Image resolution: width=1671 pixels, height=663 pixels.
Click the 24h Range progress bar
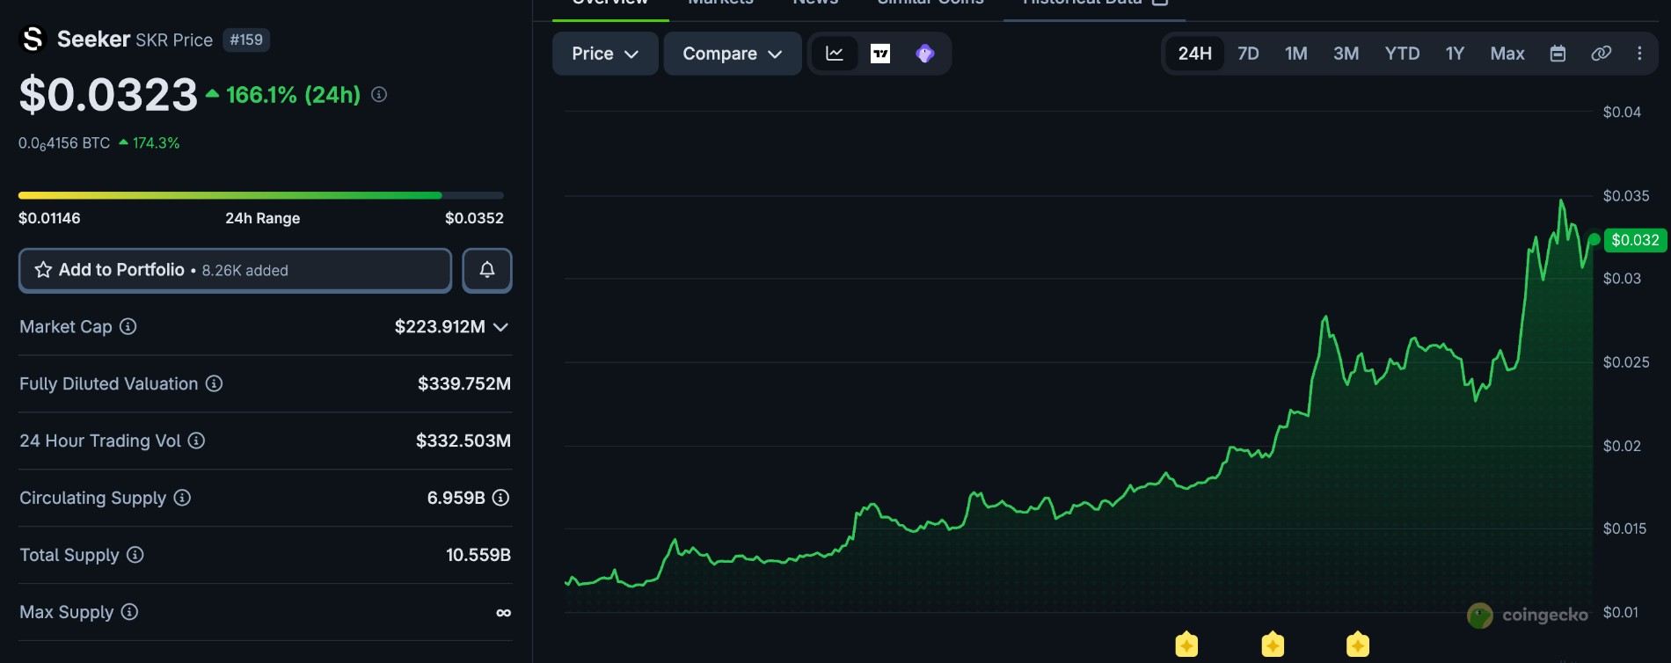coord(261,195)
